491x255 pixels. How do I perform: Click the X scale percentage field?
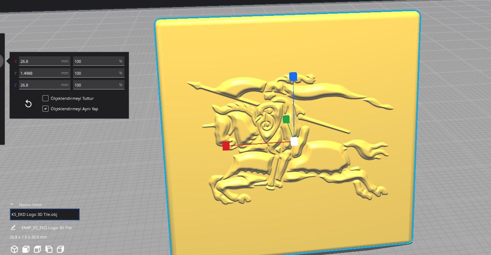tap(99, 61)
